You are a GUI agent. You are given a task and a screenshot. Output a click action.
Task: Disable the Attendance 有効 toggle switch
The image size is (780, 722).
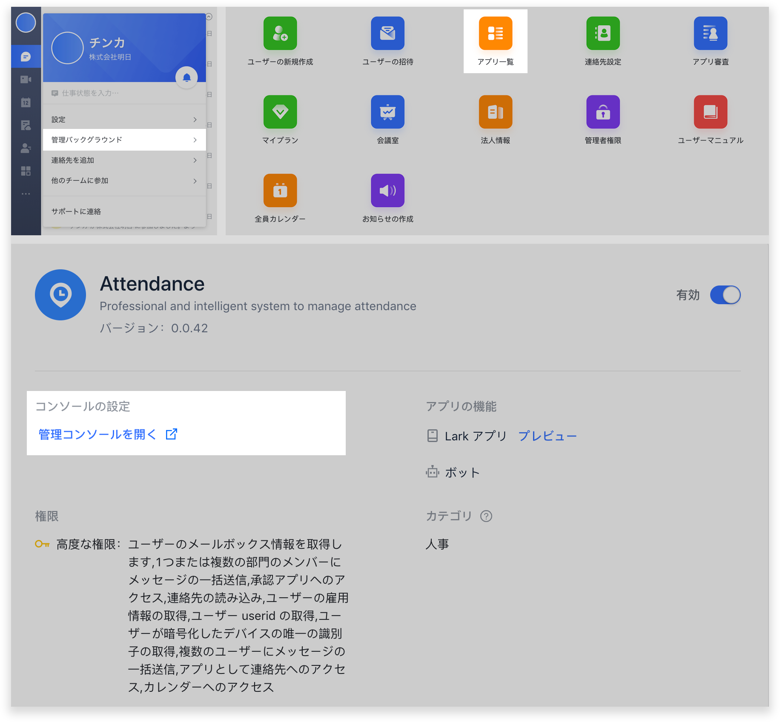pyautogui.click(x=725, y=295)
